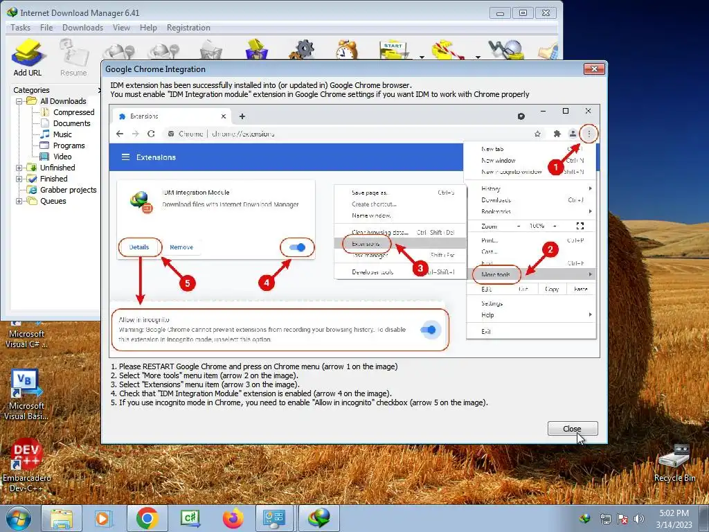Open Windows Explorer from taskbar
Screen dimensions: 709x532
coord(62,518)
